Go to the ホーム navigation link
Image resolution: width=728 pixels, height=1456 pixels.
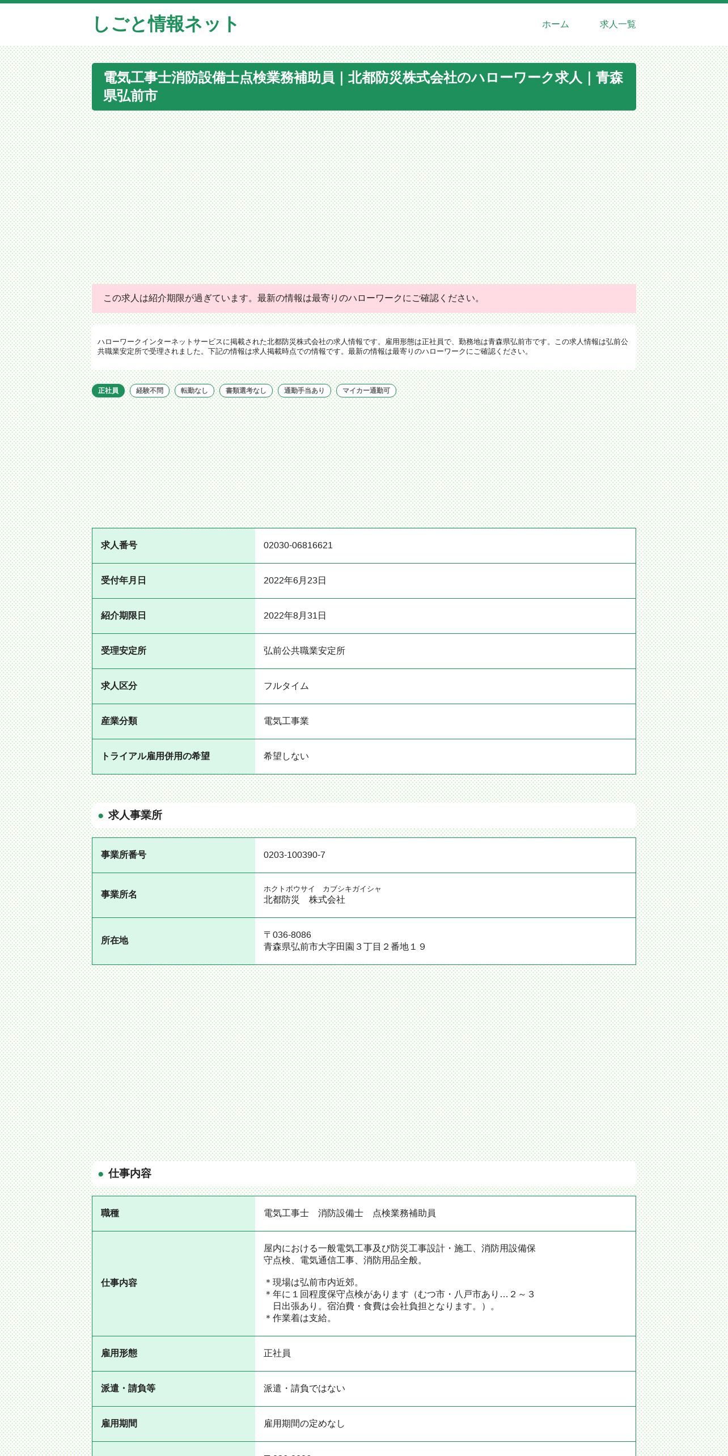point(555,24)
